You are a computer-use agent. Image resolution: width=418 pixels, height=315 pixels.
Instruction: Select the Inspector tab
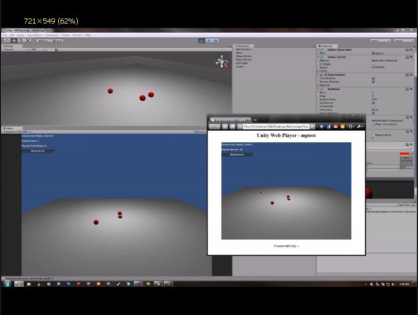pyautogui.click(x=326, y=46)
